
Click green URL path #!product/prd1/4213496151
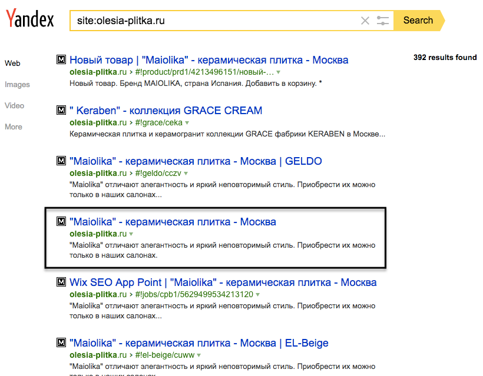[204, 72]
